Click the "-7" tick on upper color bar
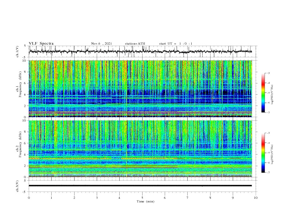The image size is (288, 222). 268,112
